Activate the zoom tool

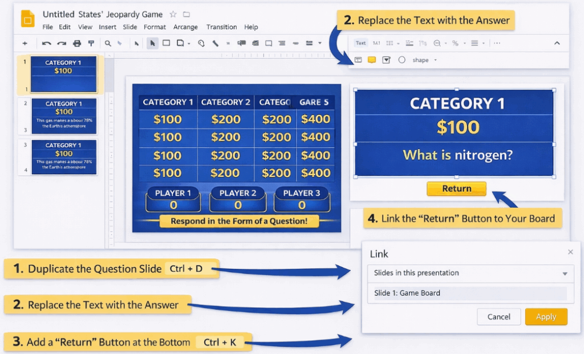(x=107, y=43)
